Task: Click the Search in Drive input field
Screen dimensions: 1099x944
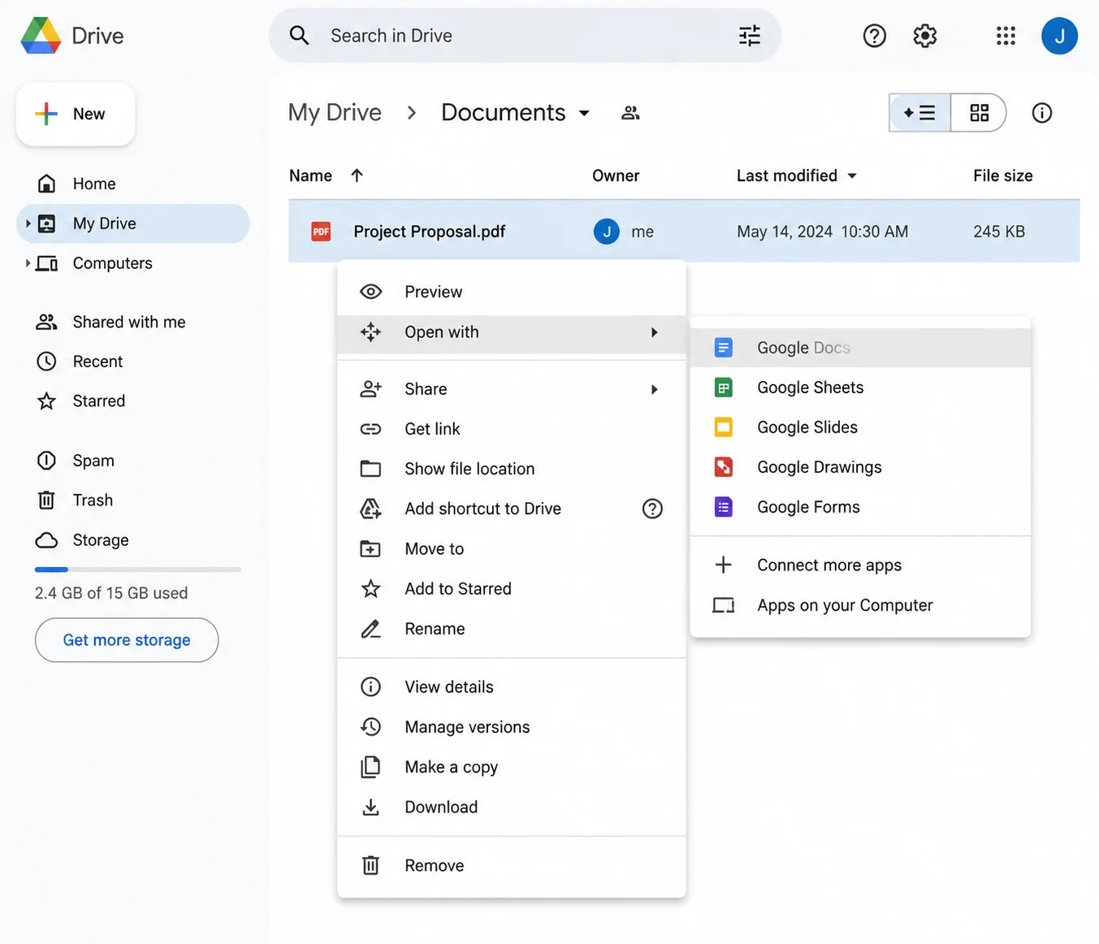Action: click(x=525, y=36)
